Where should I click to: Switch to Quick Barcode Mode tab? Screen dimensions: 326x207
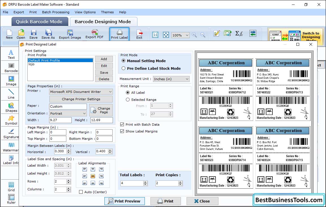pos(39,22)
